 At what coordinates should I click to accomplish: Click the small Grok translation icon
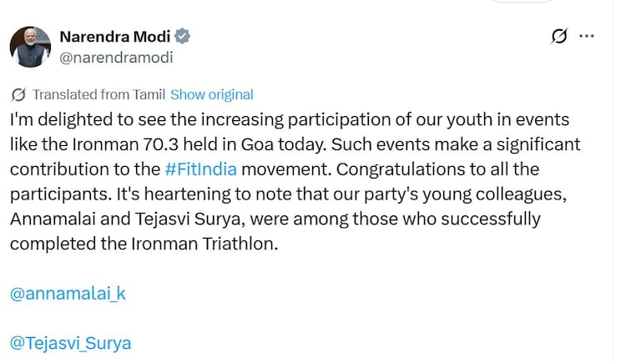18,94
